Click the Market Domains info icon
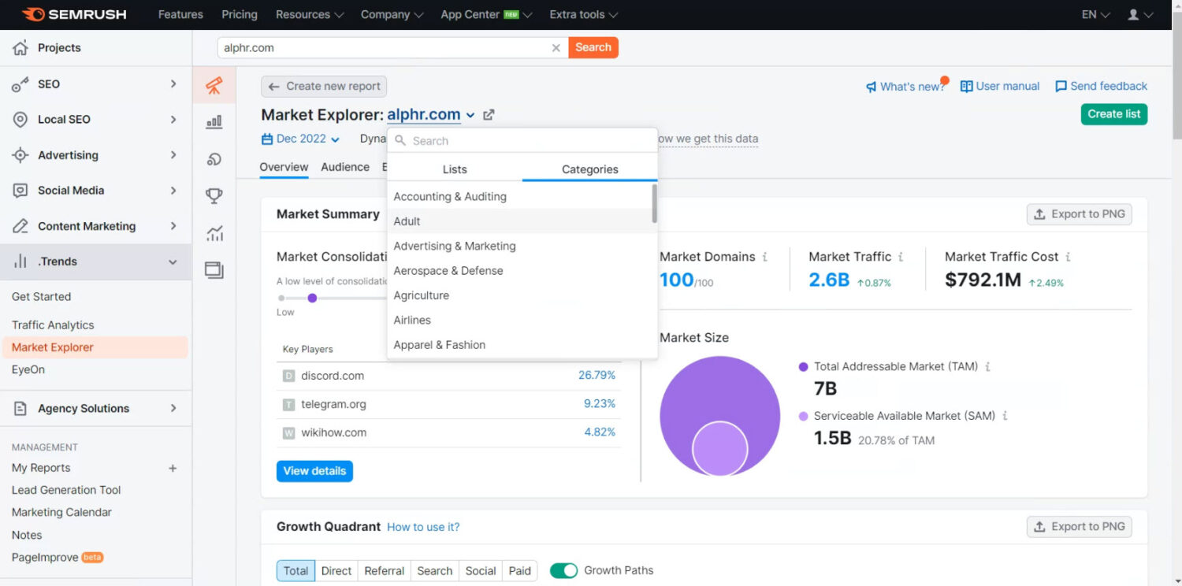 click(x=765, y=257)
